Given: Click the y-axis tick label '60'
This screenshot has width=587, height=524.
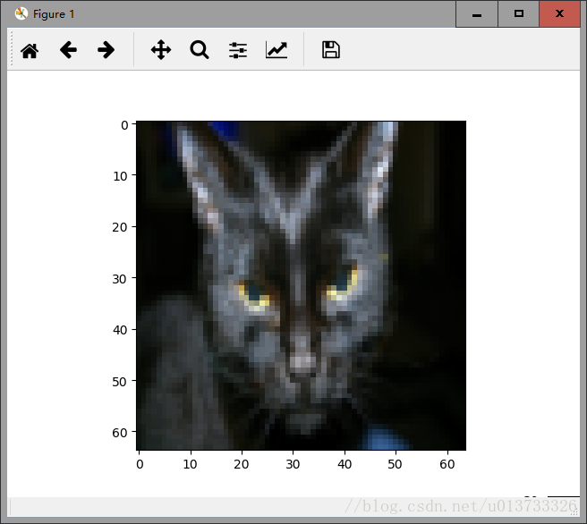Looking at the screenshot, I should 120,433.
